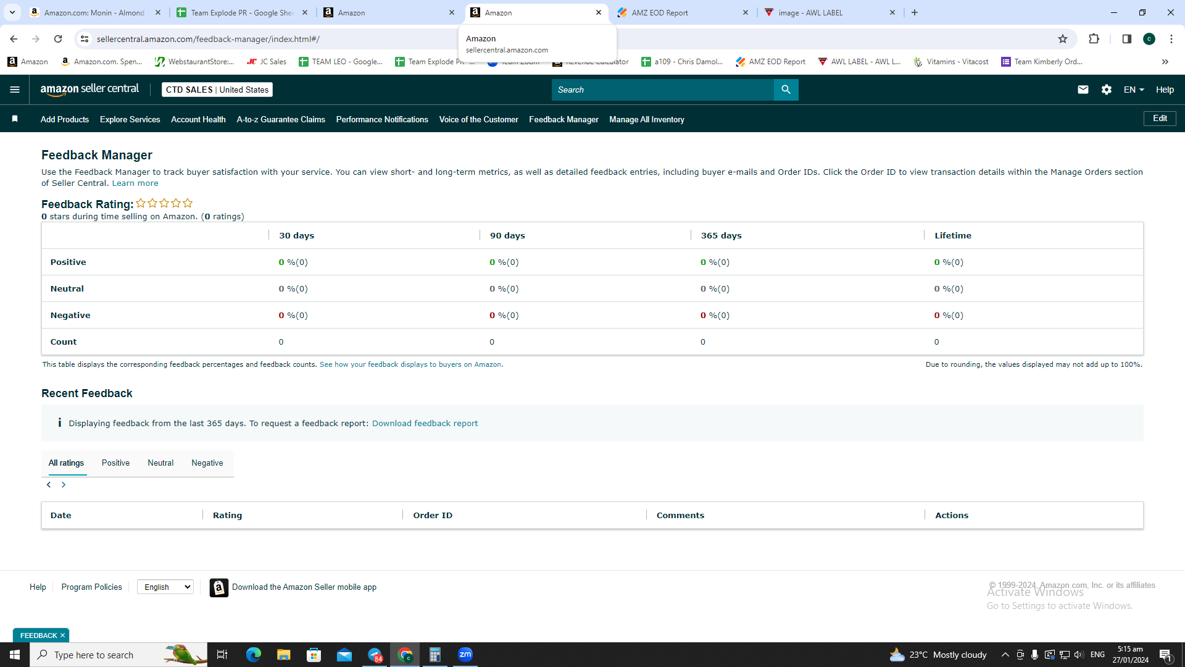1185x667 pixels.
Task: Switch to the Negative tab
Action: 207,463
